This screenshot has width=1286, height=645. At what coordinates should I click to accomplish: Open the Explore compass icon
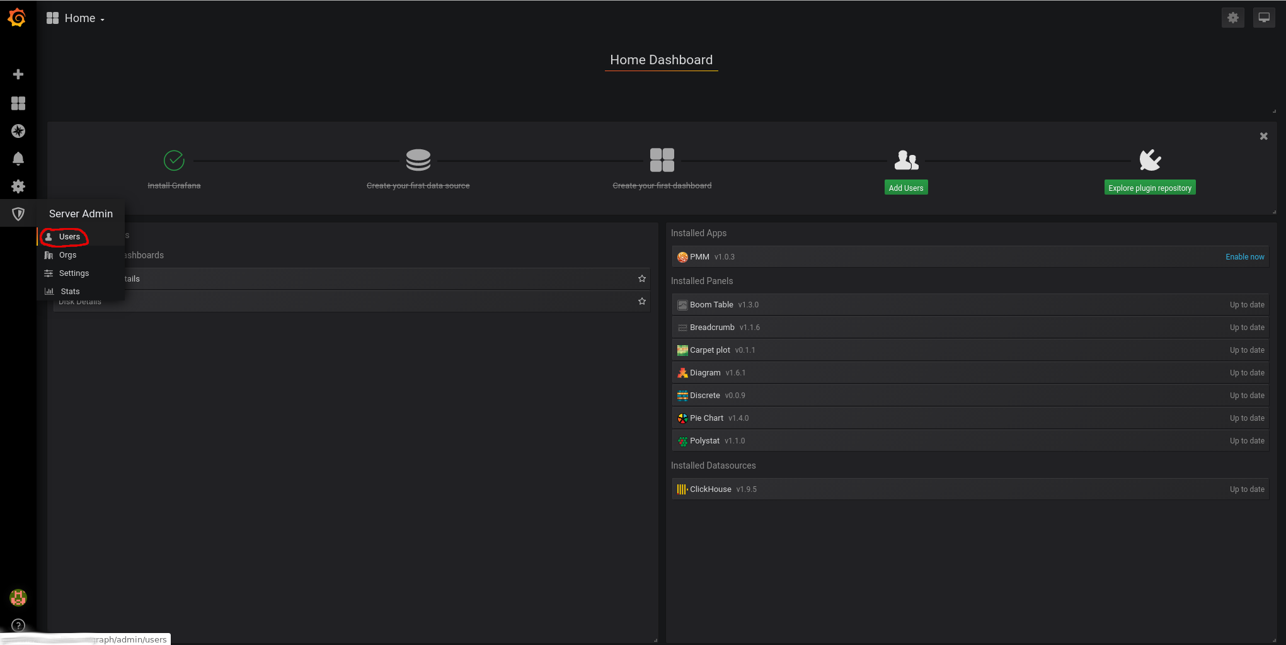point(18,131)
